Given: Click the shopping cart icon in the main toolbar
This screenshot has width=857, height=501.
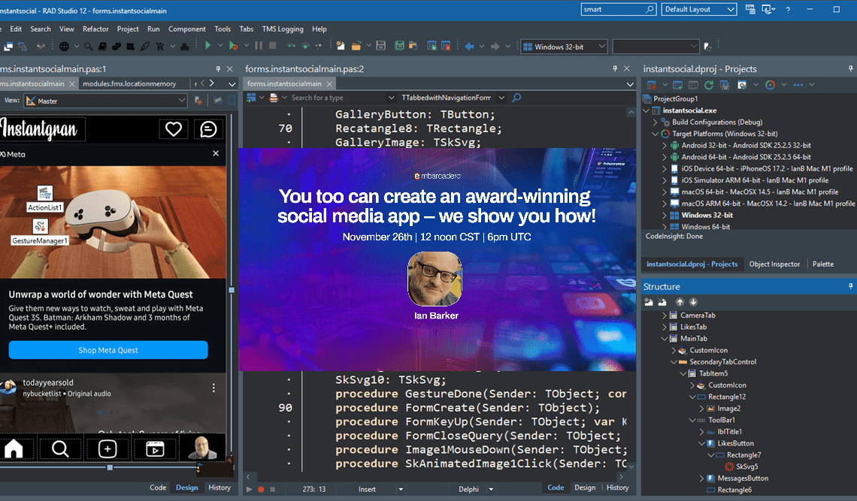Looking at the screenshot, I should (159, 47).
